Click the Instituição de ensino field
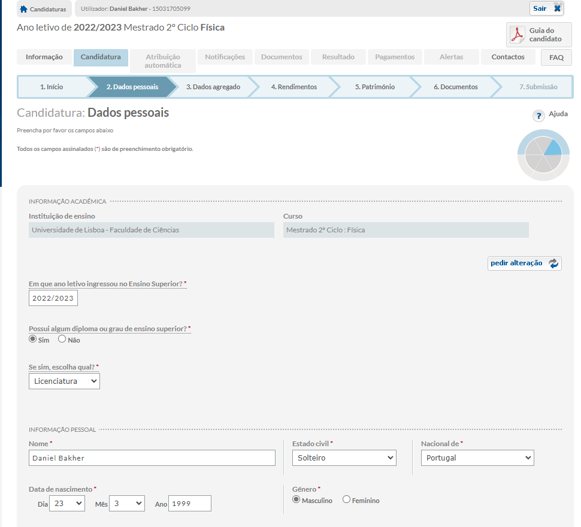This screenshot has width=581, height=527. 152,230
